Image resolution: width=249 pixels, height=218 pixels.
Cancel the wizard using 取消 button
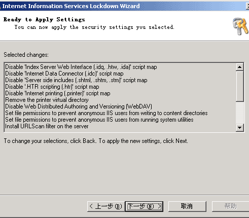click(x=187, y=206)
